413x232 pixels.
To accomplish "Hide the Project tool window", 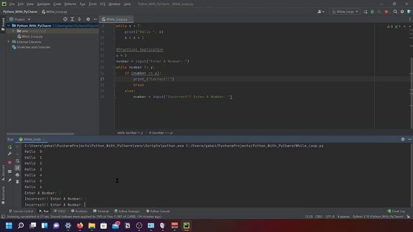I will (x=95, y=19).
